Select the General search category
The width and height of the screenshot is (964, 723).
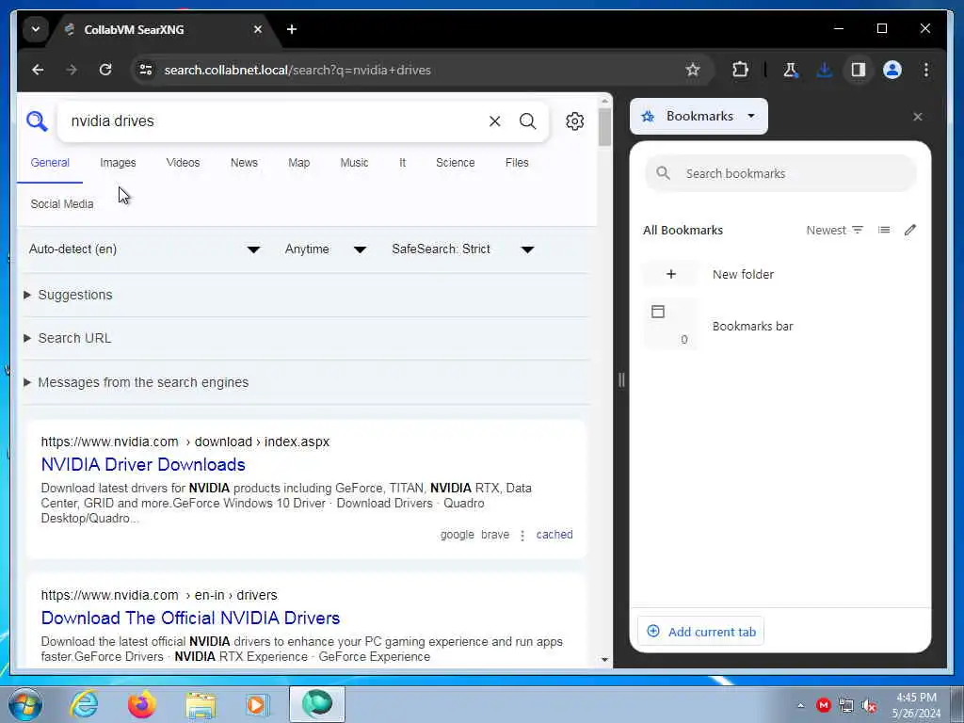click(x=50, y=163)
